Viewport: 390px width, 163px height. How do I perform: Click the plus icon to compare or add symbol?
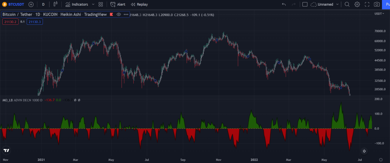(31, 4)
